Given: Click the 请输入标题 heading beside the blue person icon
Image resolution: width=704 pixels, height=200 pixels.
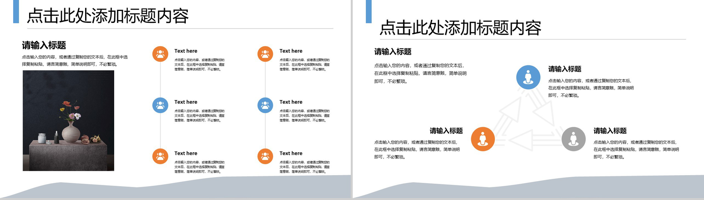Looking at the screenshot, I should tap(565, 69).
